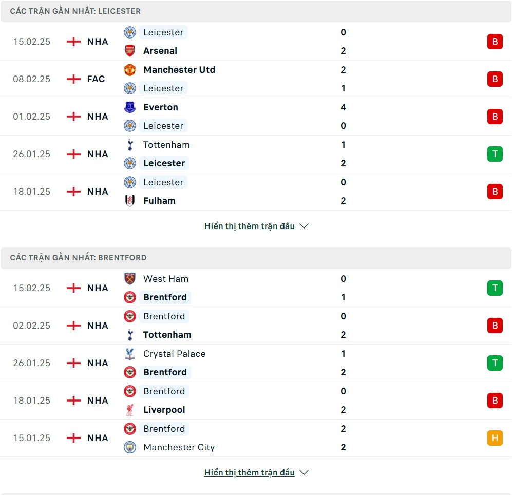
Task: Click the green win badge for Tottenham–Leicester
Action: [495, 154]
